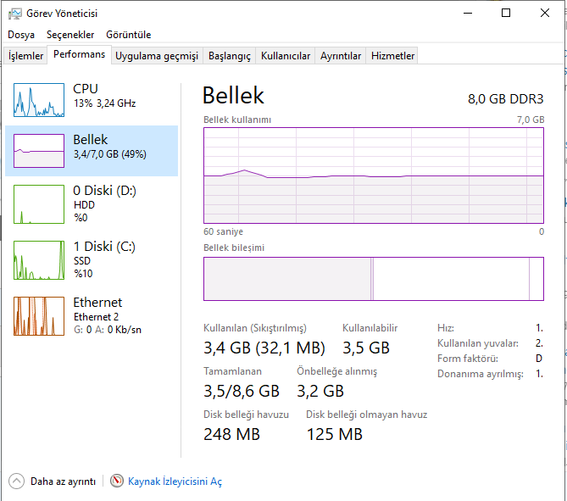This screenshot has width=567, height=501.
Task: Open the Dosya menu
Action: 21,35
